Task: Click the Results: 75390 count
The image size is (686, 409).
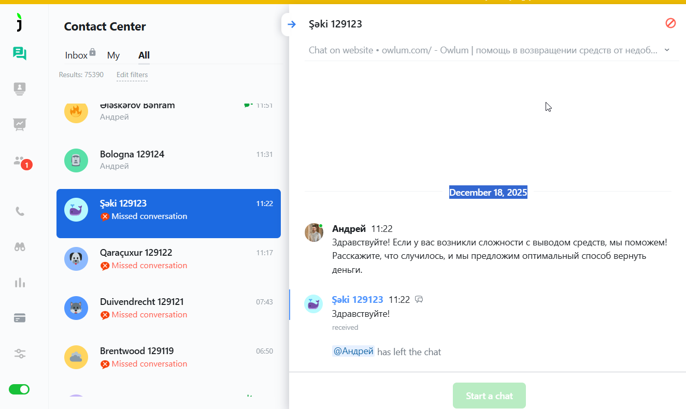Action: coord(81,75)
